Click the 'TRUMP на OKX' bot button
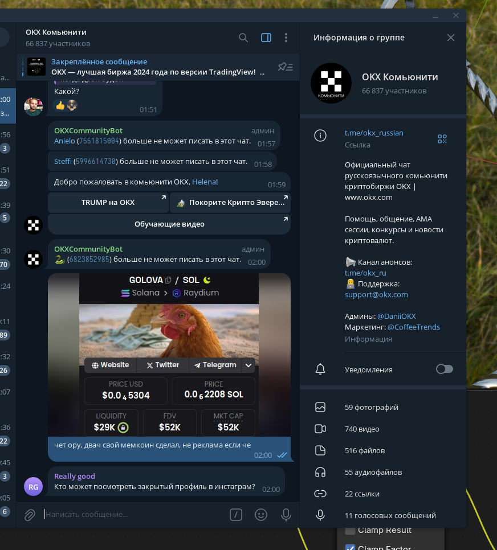This screenshot has width=497, height=550. tap(108, 202)
